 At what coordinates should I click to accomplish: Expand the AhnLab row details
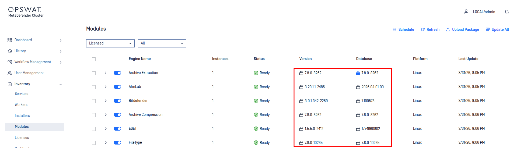pyautogui.click(x=106, y=87)
